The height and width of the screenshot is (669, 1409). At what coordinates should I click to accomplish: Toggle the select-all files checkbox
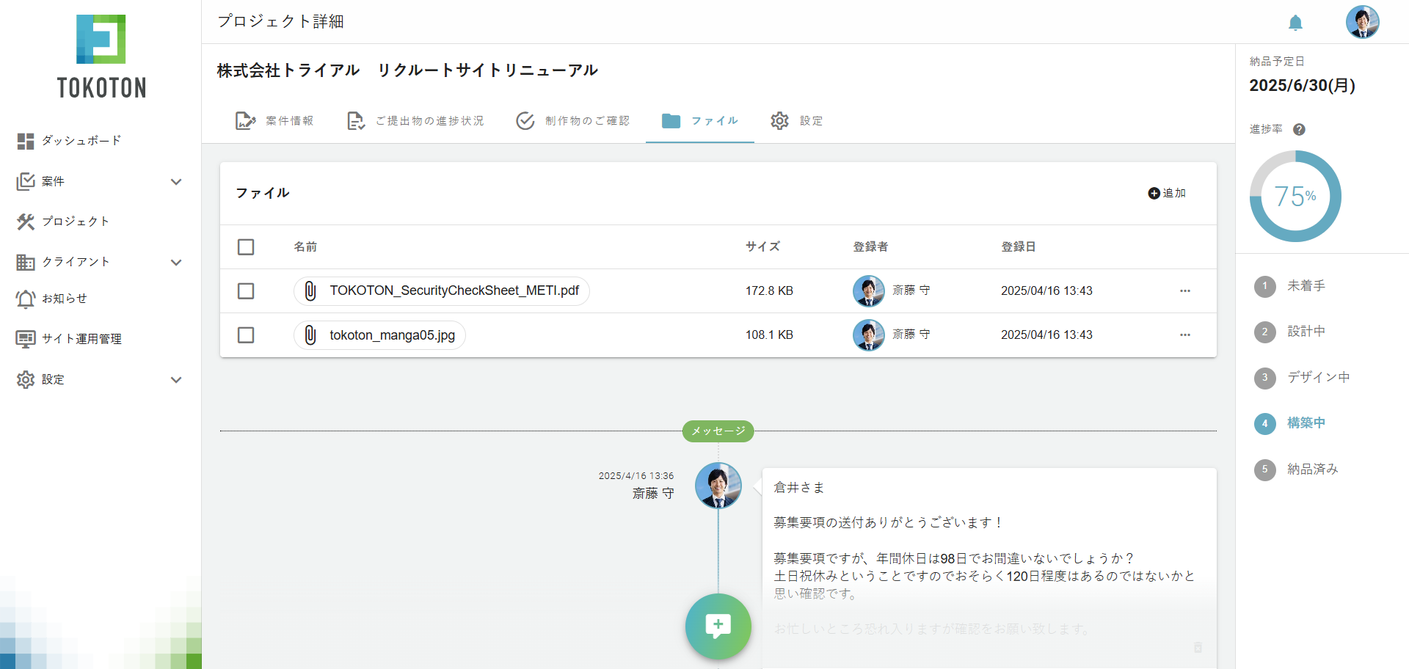pos(246,247)
